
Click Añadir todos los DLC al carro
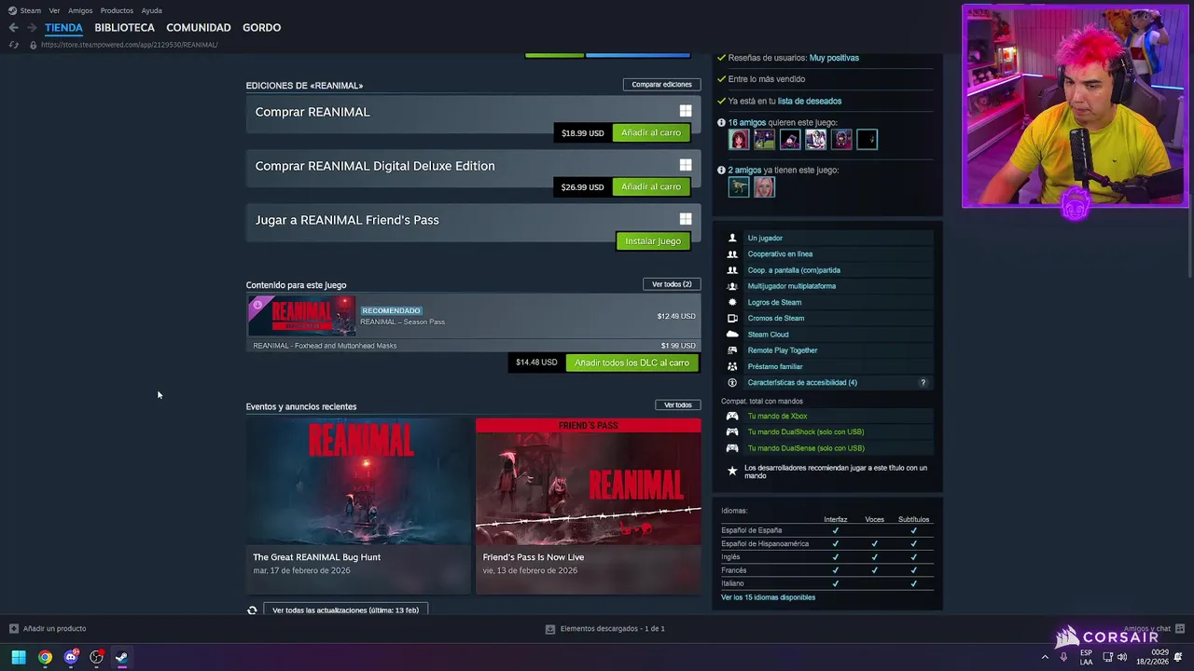[632, 363]
